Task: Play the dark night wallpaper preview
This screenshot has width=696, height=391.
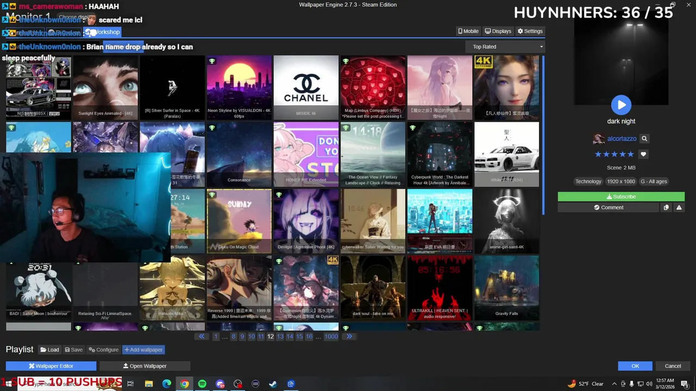Action: (x=621, y=105)
